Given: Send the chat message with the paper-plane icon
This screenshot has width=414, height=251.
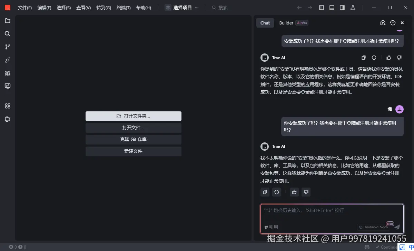Looking at the screenshot, I should [x=397, y=227].
